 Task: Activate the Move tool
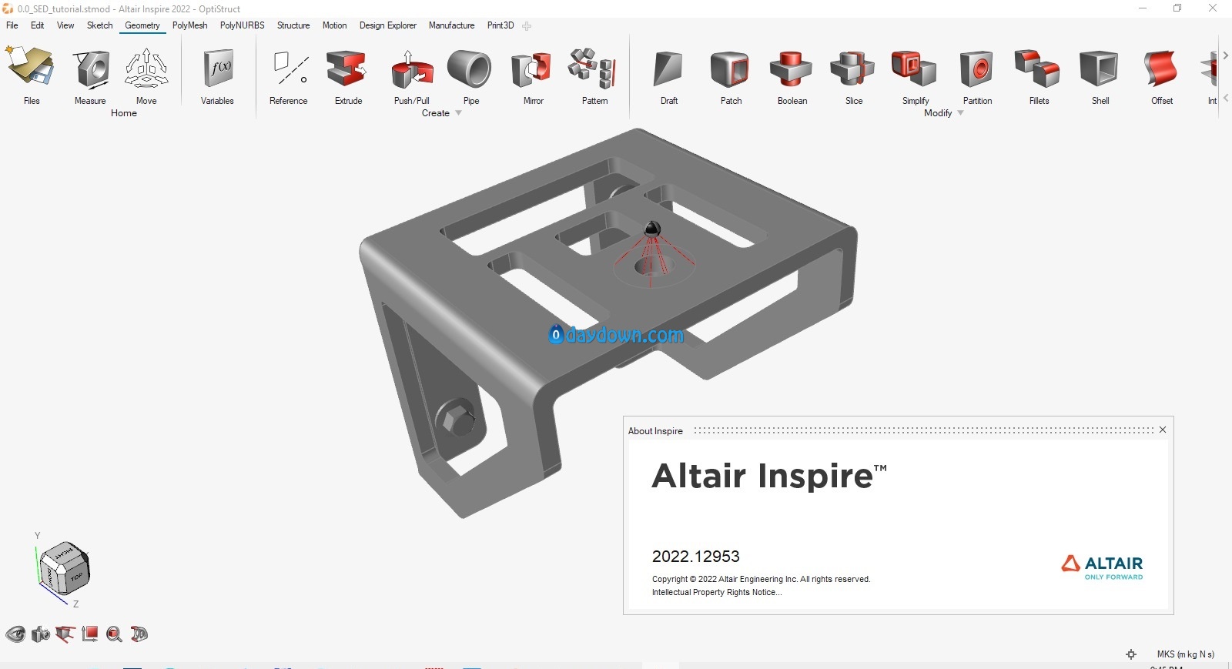[x=146, y=69]
